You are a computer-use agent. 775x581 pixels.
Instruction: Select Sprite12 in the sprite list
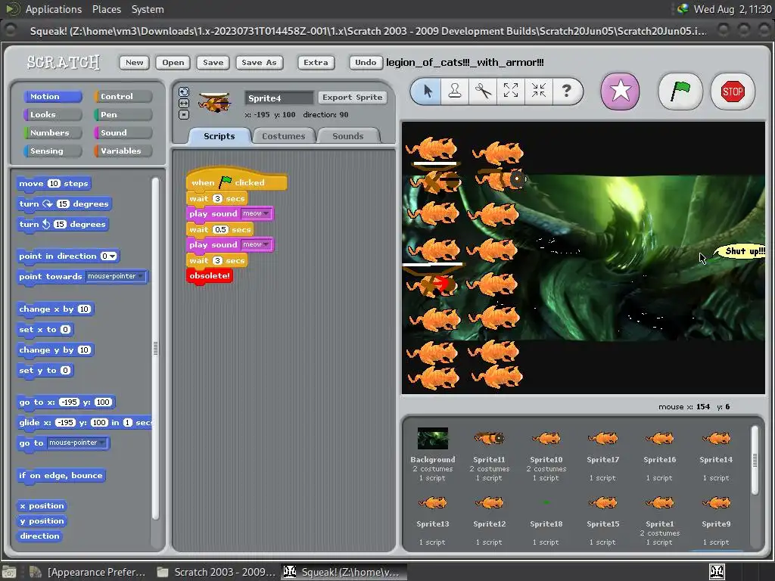(x=490, y=519)
